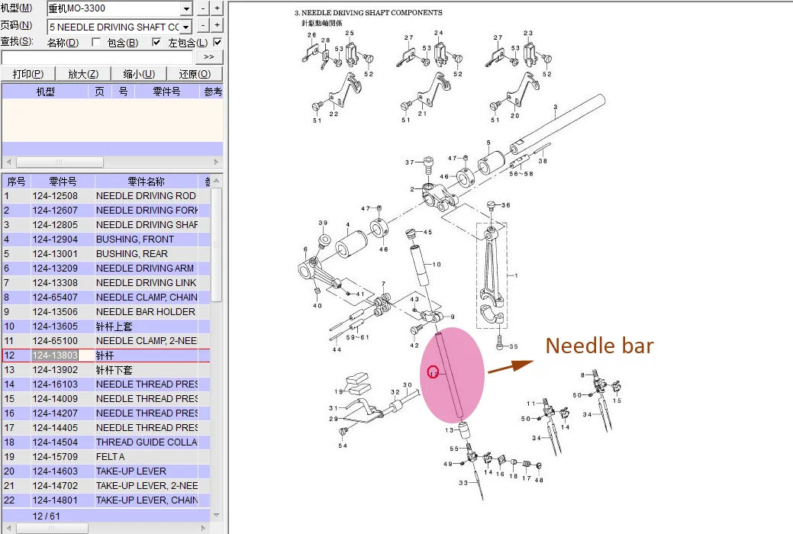793x534 pixels.
Task: Select row 14 part 124-16103
Action: 106,384
